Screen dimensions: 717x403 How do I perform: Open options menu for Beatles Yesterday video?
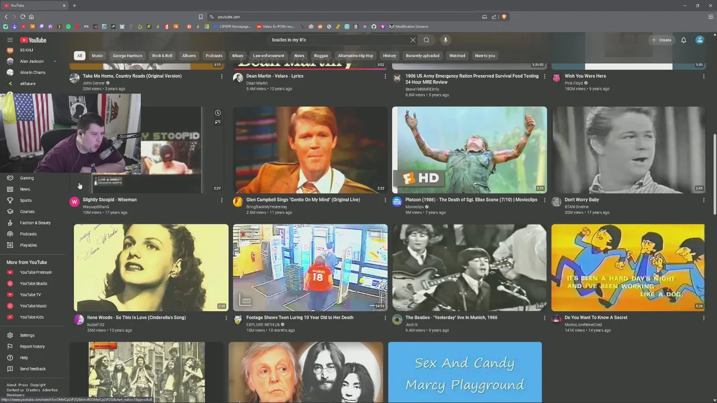(x=544, y=318)
